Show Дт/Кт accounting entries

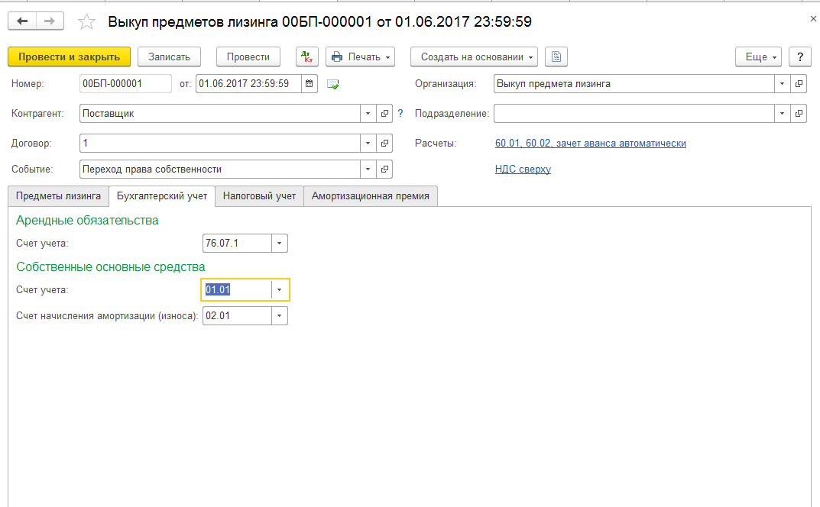(x=306, y=57)
